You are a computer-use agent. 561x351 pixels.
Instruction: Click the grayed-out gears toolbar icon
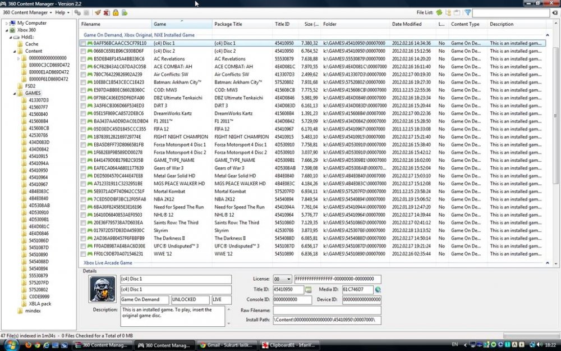[77, 12]
